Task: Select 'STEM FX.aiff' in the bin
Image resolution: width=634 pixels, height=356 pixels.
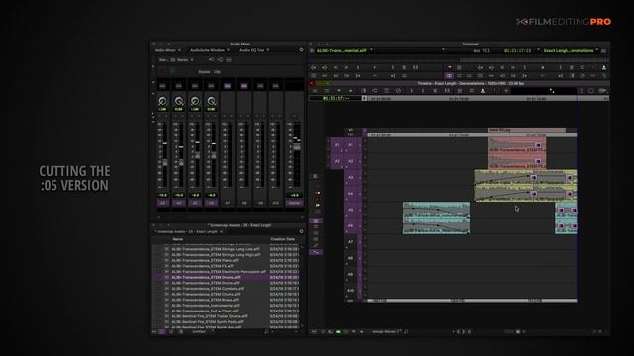Action: click(202, 266)
